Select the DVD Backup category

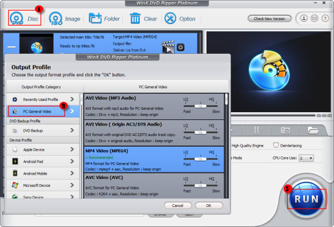pos(43,131)
